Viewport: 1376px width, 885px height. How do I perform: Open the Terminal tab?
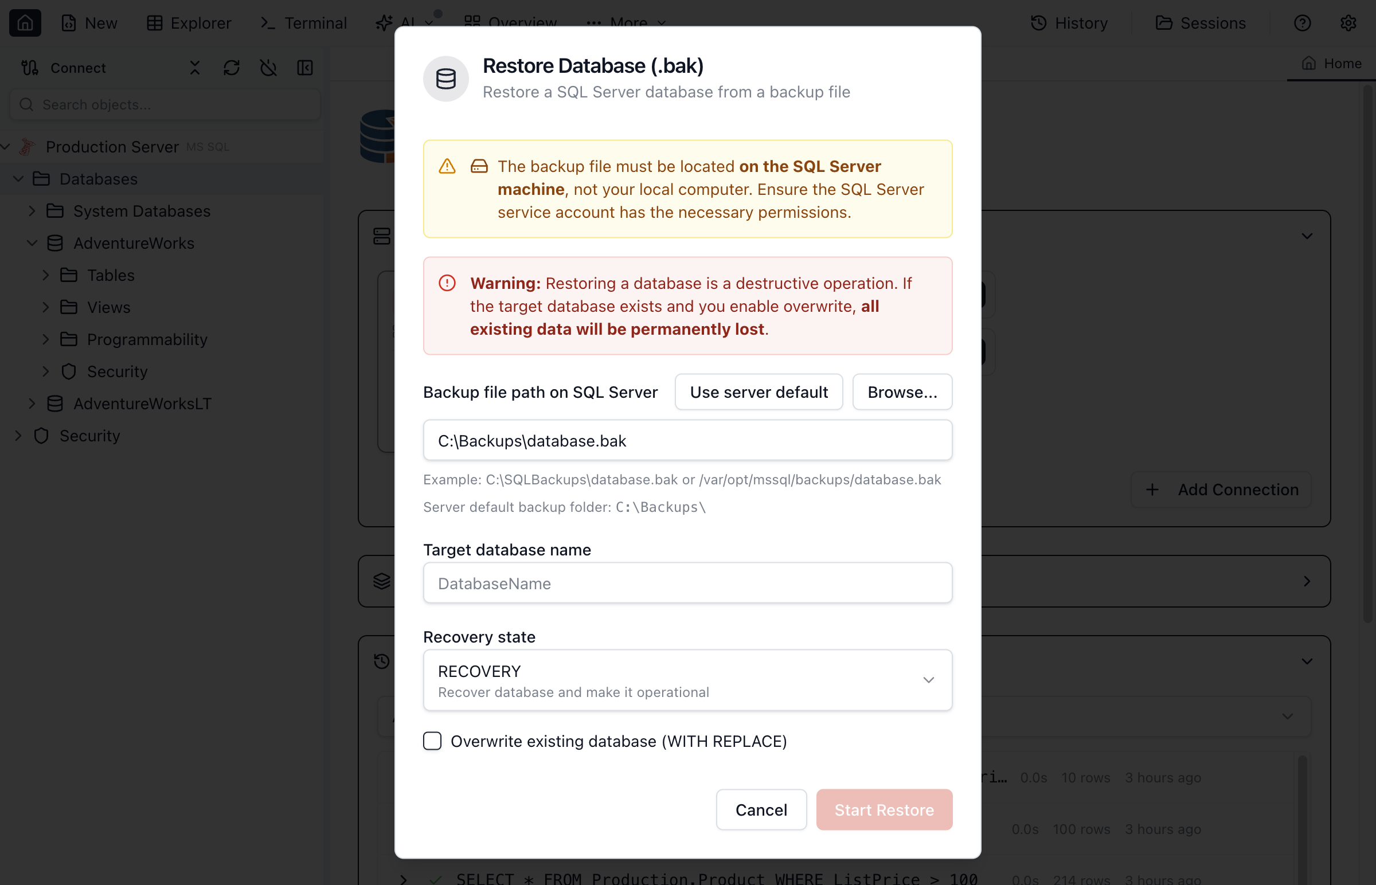(304, 23)
